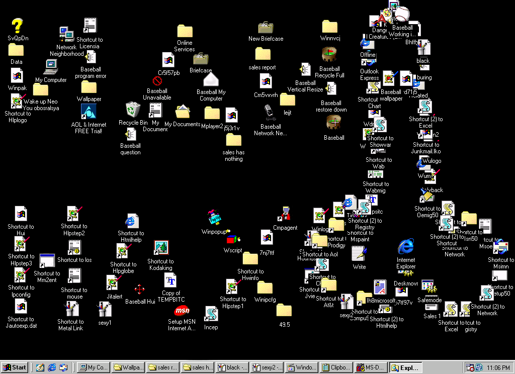The width and height of the screenshot is (515, 374).
Task: Open the Start menu
Action: [x=15, y=367]
